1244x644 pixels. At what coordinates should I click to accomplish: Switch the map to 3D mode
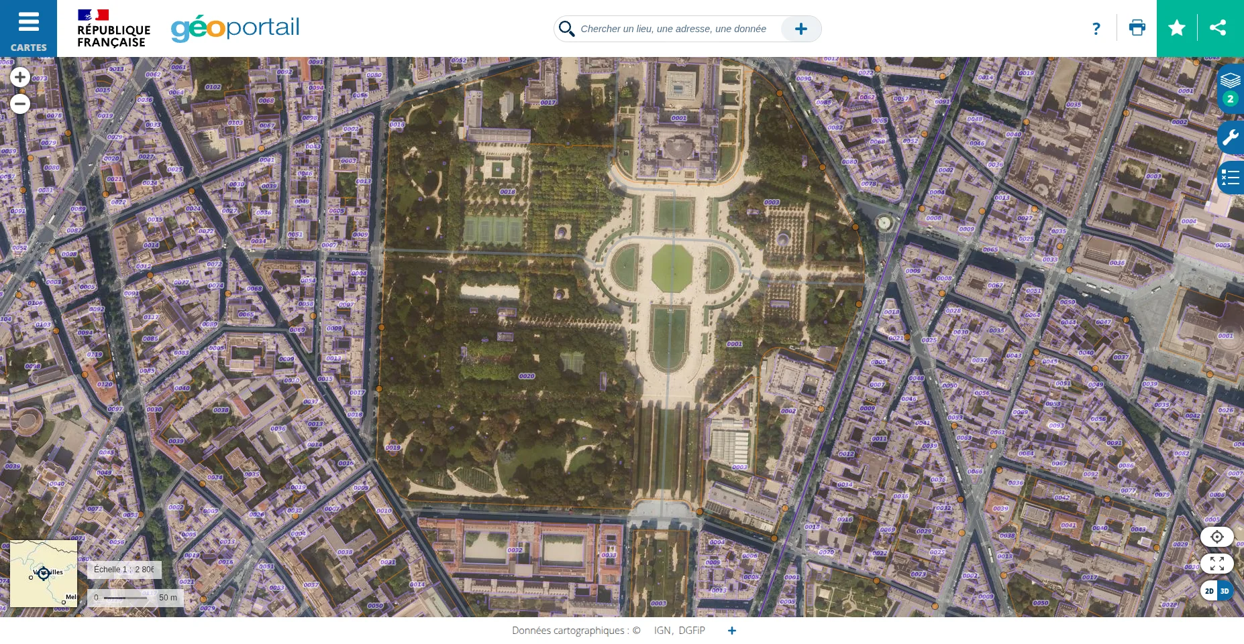pyautogui.click(x=1225, y=591)
